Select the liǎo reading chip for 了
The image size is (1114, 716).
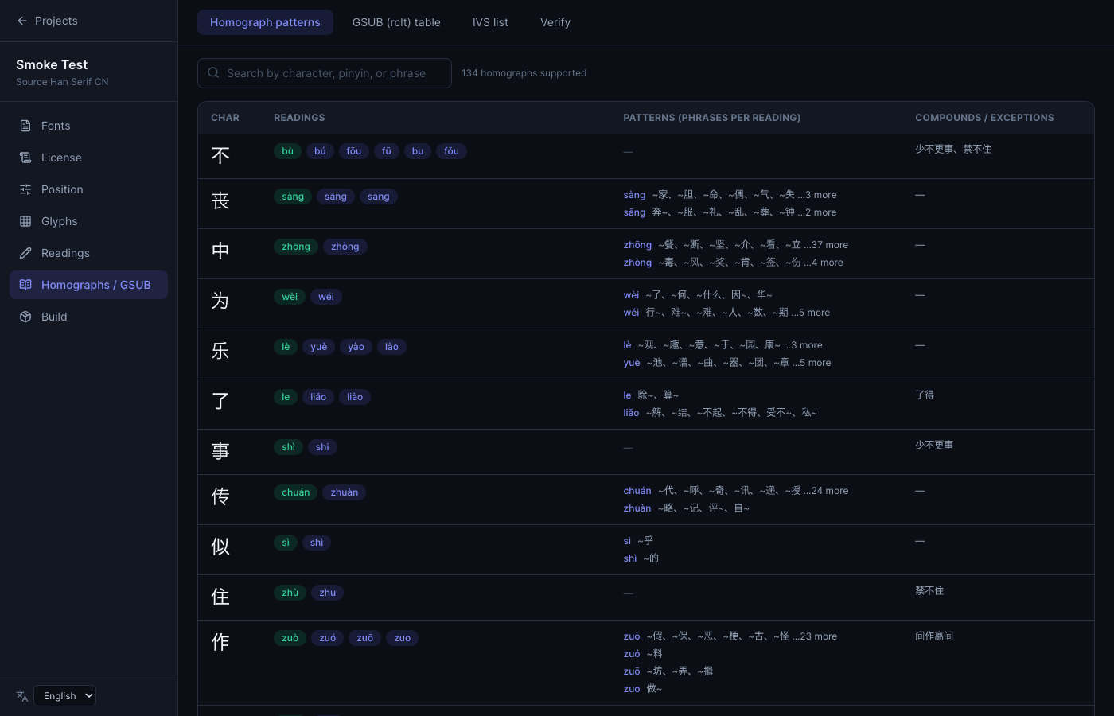tap(318, 397)
